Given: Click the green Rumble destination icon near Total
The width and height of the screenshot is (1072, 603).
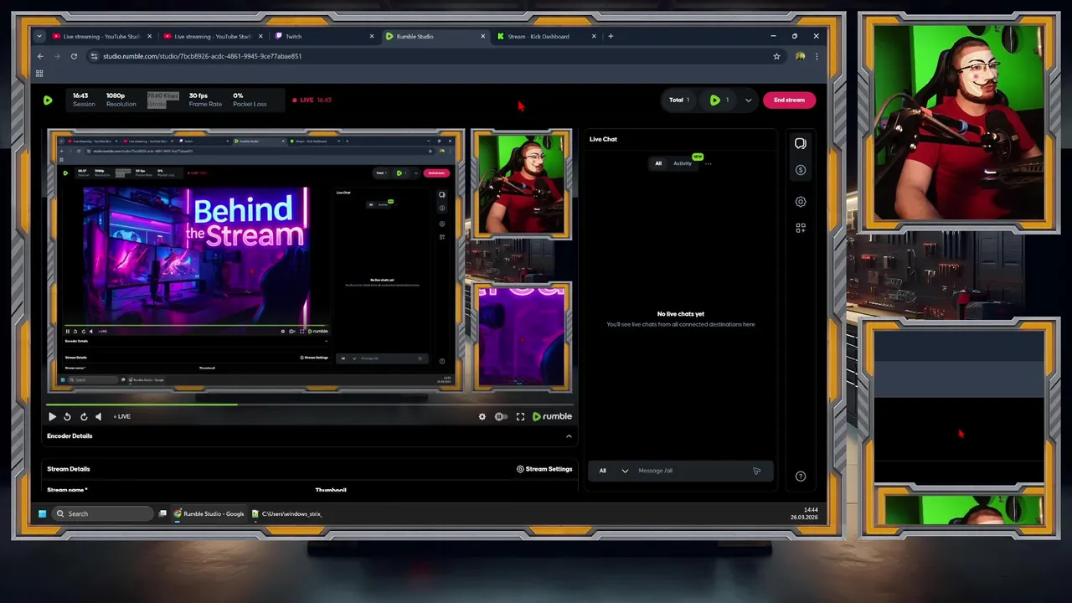Looking at the screenshot, I should pos(714,100).
